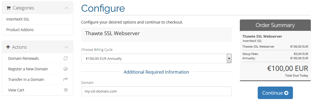
Task: Click the cart icon next to View Cart
Action: pyautogui.click(x=66, y=90)
